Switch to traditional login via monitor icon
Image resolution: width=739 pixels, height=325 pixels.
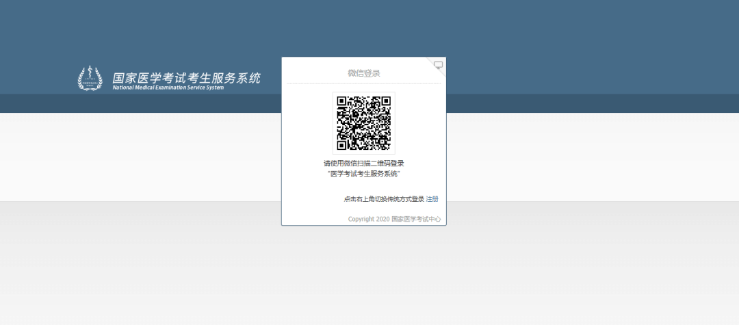click(439, 65)
